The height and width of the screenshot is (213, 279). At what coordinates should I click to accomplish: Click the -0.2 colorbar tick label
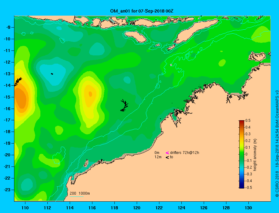[249, 167]
